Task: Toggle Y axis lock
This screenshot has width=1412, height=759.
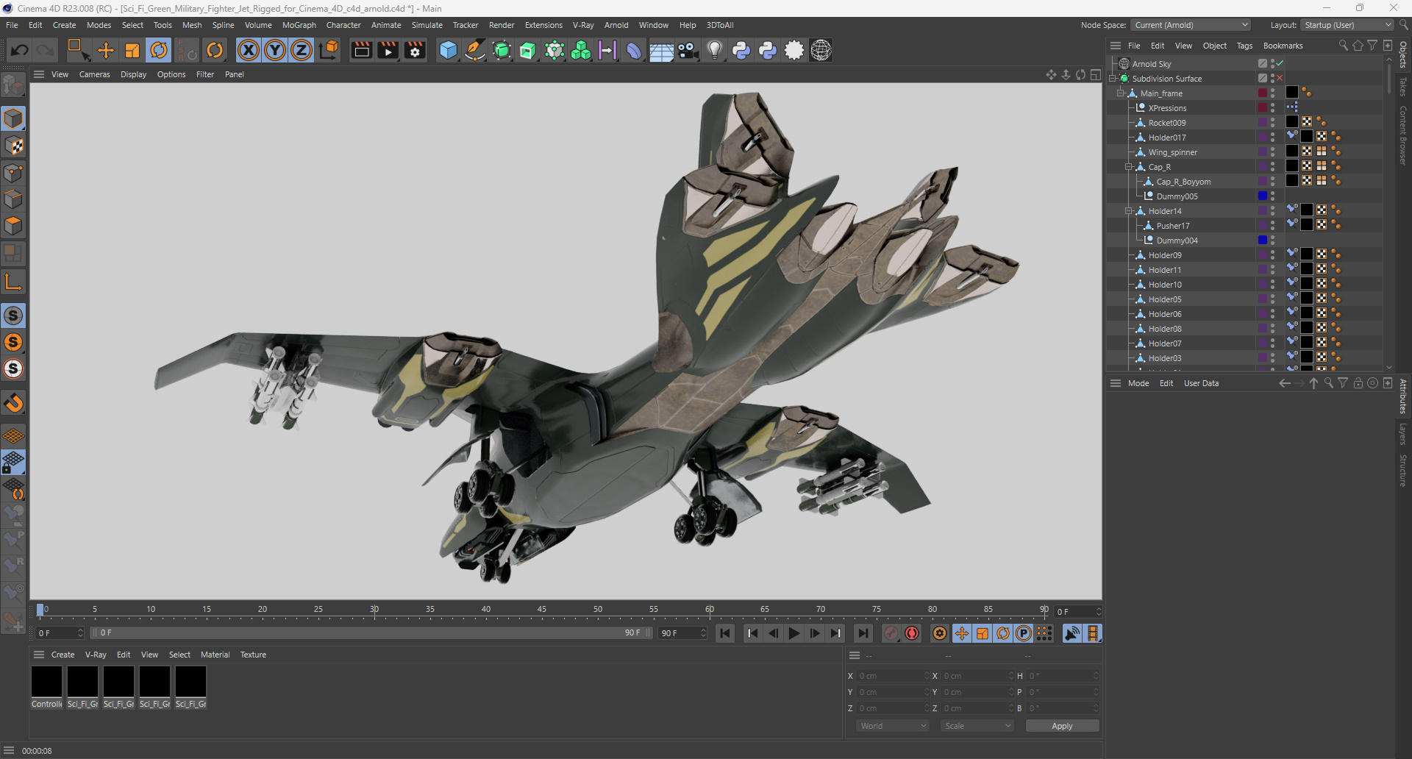Action: click(275, 50)
